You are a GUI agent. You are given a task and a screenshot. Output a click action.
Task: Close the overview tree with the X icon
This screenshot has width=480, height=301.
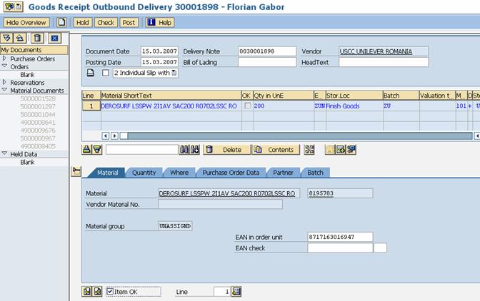[55, 38]
